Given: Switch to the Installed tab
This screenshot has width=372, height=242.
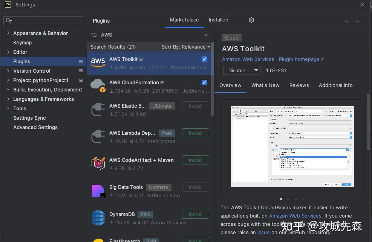Looking at the screenshot, I should pos(219,20).
